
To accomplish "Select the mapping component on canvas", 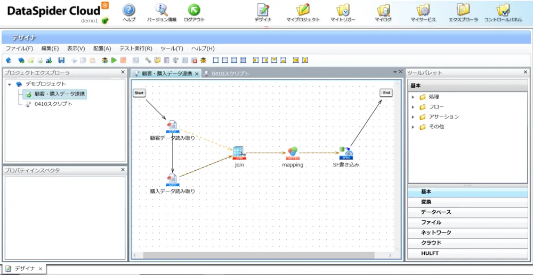I will coord(292,153).
